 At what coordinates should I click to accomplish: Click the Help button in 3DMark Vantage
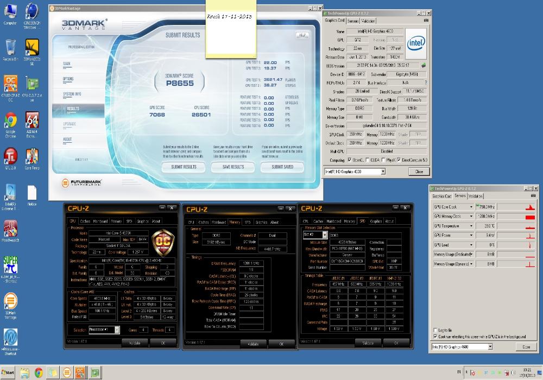pos(302,35)
